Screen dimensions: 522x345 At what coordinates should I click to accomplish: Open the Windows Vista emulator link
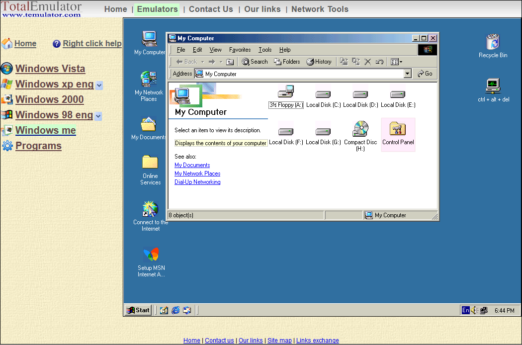[x=50, y=69]
